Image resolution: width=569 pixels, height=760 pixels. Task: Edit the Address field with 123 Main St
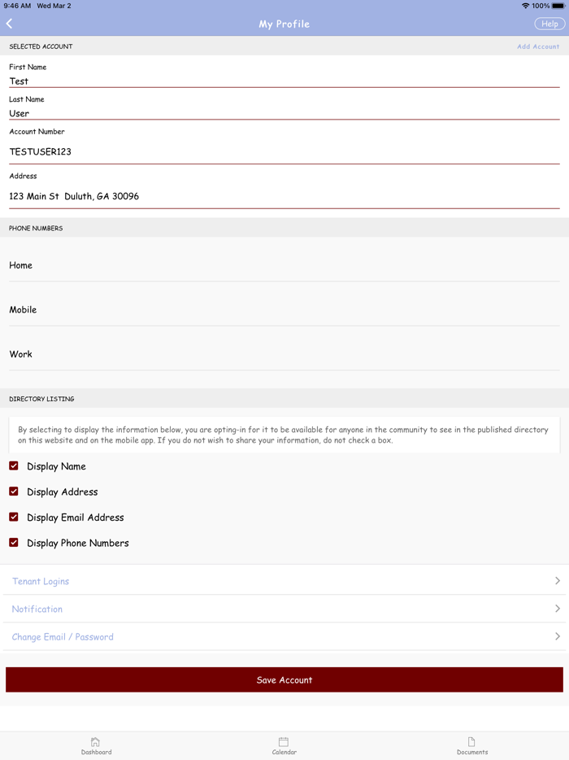pos(284,196)
